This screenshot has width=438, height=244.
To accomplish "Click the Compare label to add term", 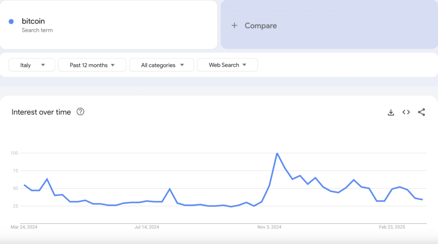I will click(260, 26).
